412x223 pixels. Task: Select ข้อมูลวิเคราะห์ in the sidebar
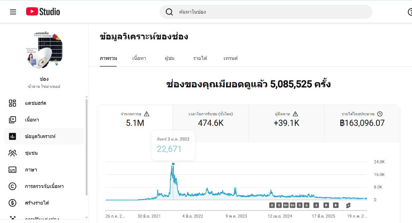coord(44,136)
